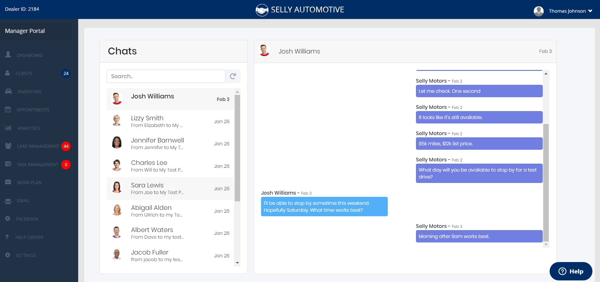Image resolution: width=600 pixels, height=282 pixels.
Task: Click Lizzy Smith's avatar in chat list
Action: [117, 120]
